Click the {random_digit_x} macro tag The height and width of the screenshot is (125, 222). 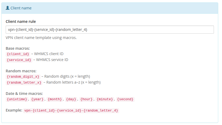click(23, 77)
